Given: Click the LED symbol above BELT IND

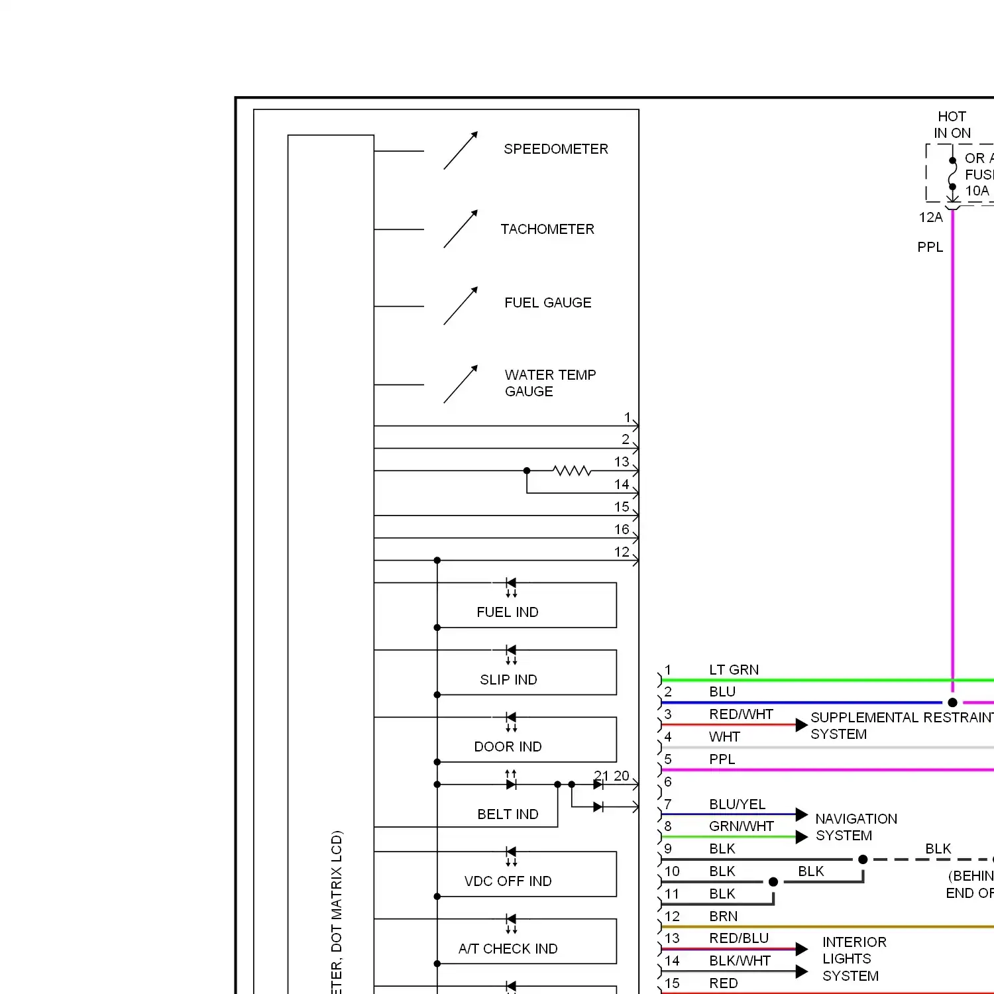Looking at the screenshot, I should click(511, 780).
